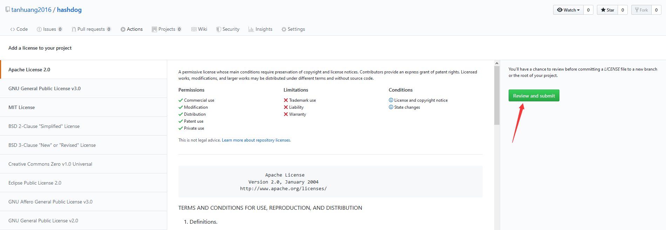Click the Pull requests branch icon
The height and width of the screenshot is (230, 666).
[x=74, y=29]
